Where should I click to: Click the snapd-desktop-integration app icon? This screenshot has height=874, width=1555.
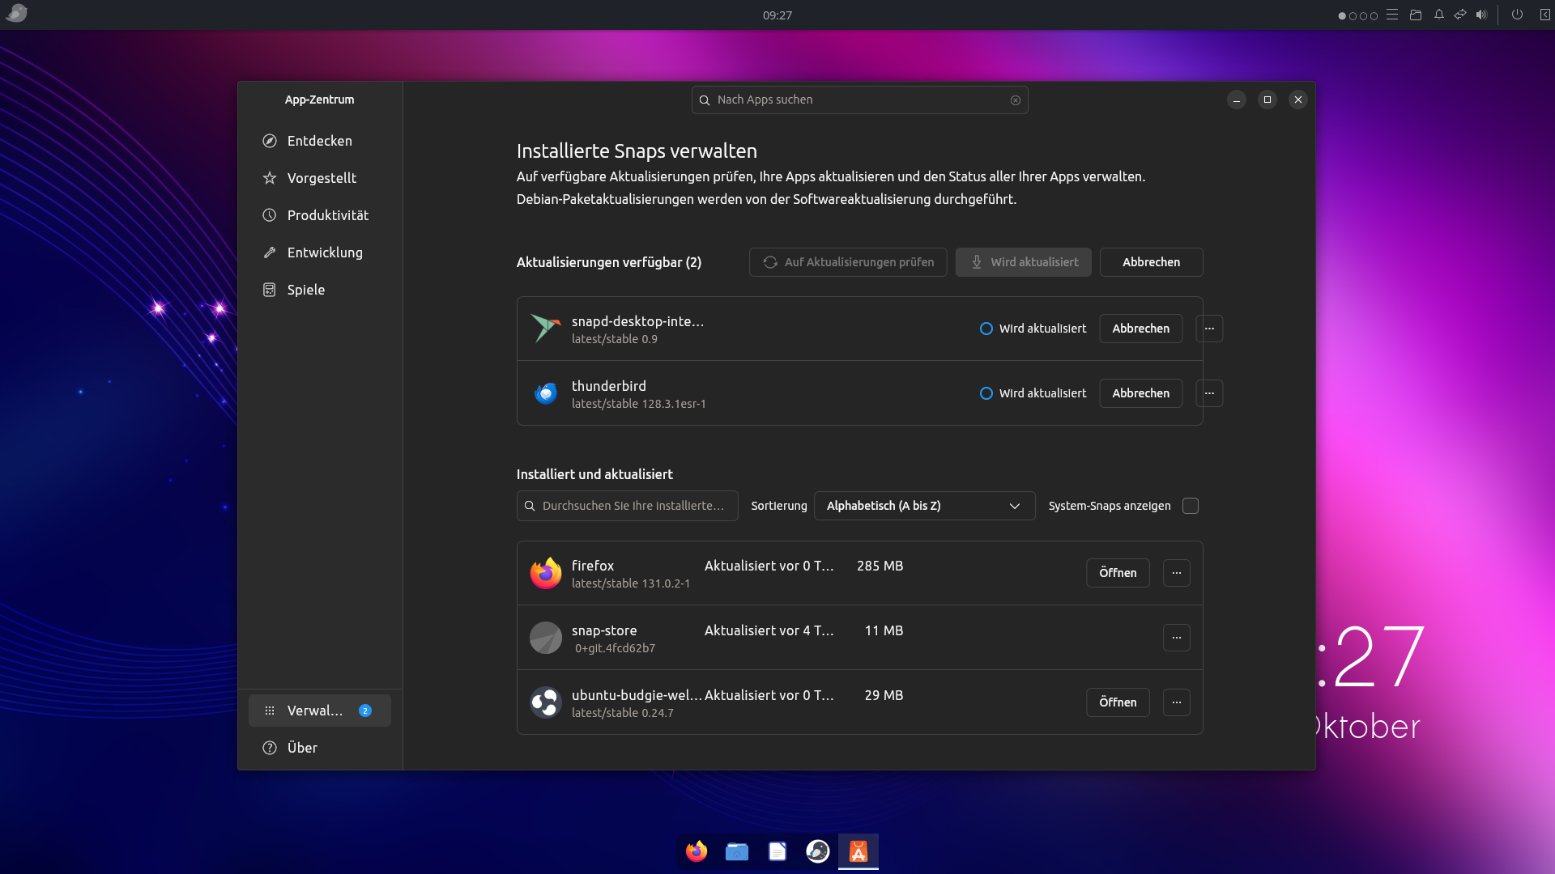(545, 329)
